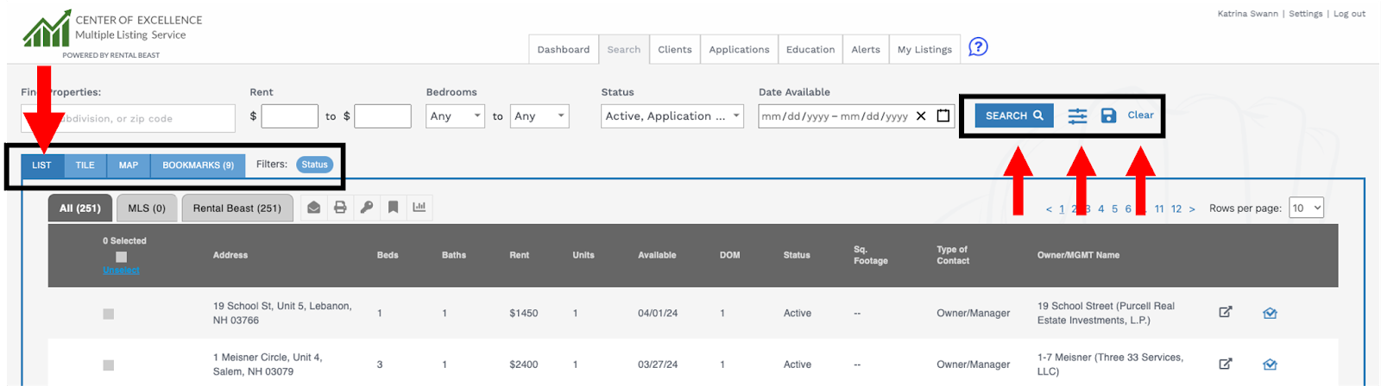Screen dimensions: 1381x386
Task: Click the Clear link
Action: 1140,115
